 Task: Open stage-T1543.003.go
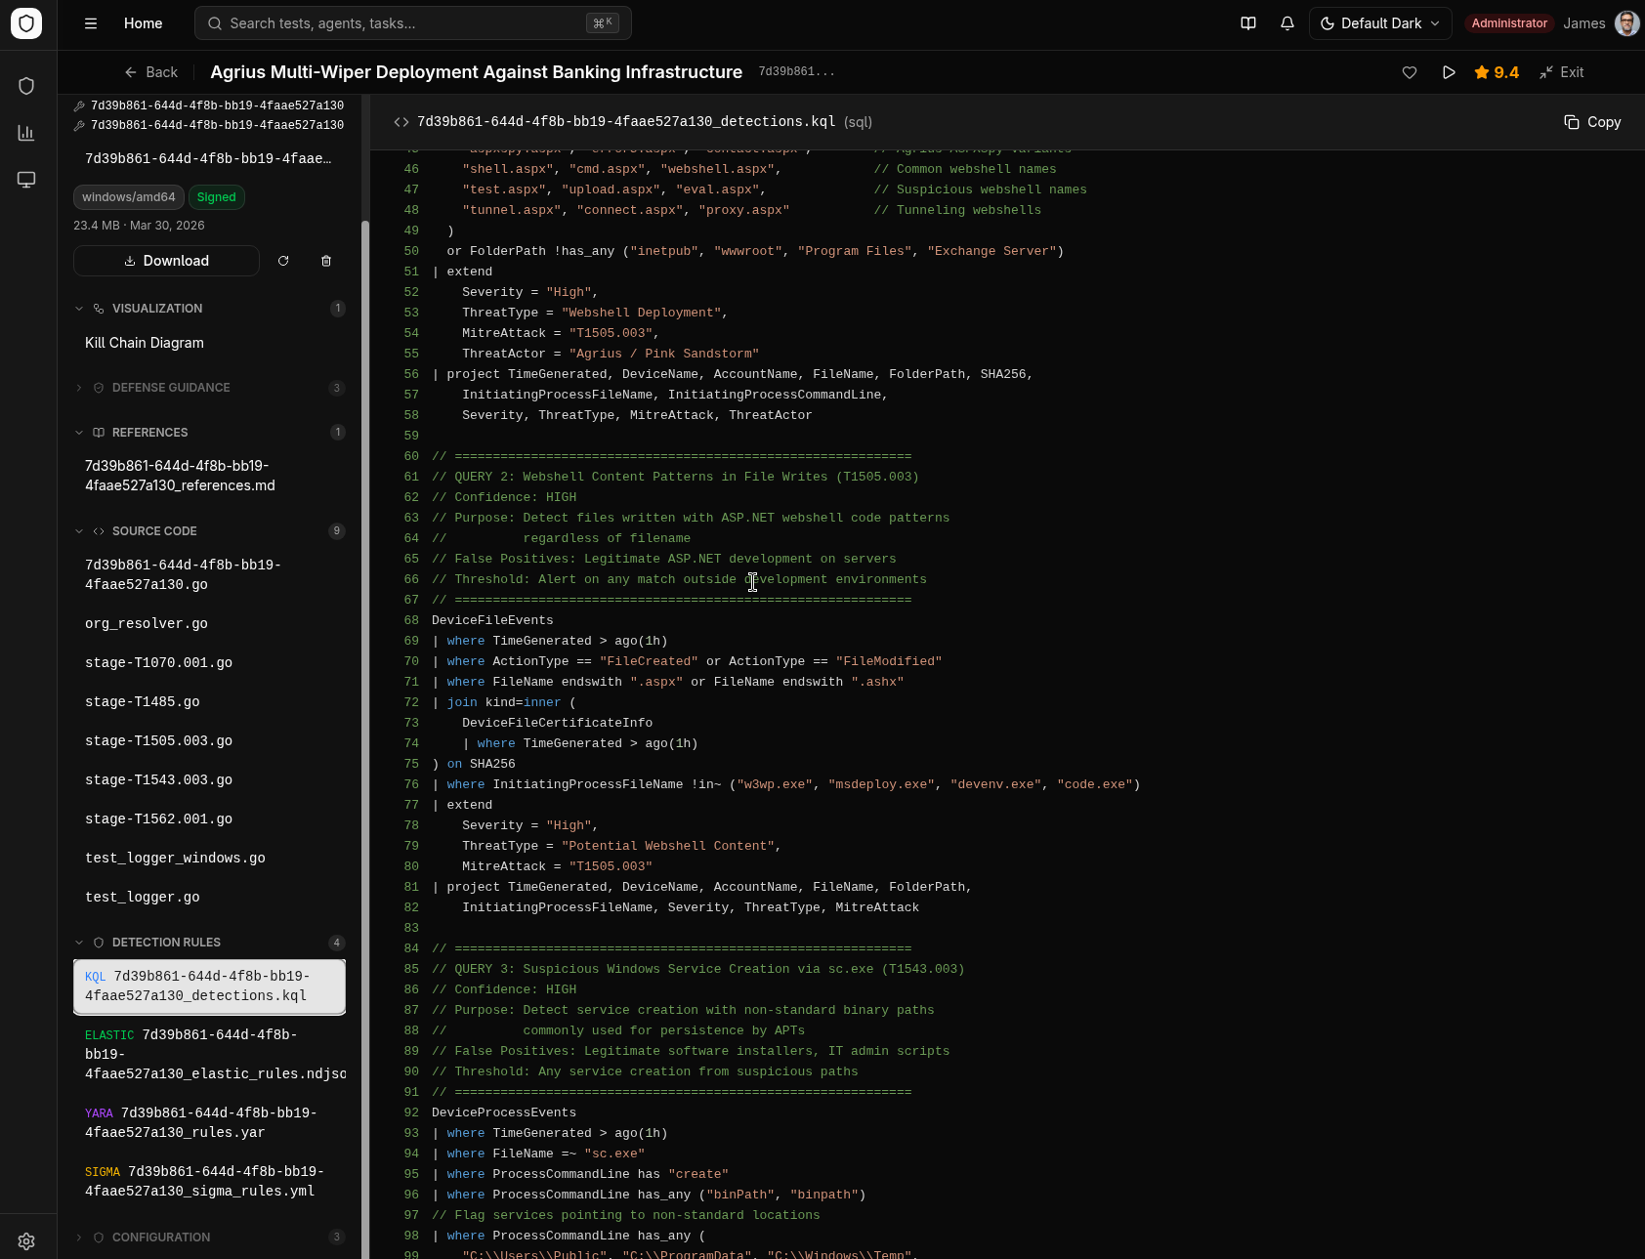click(209, 779)
